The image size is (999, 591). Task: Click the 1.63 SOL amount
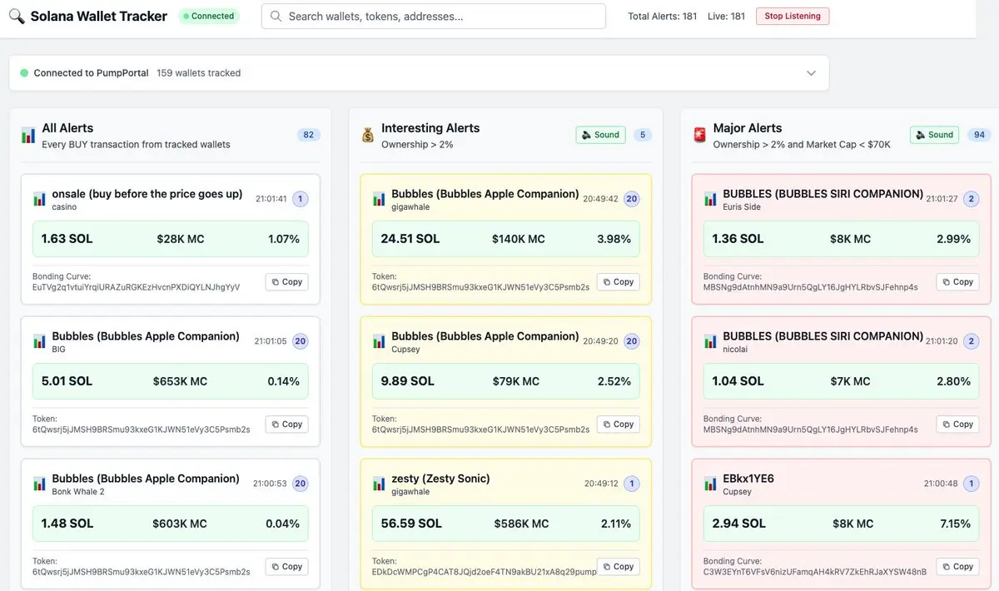click(67, 239)
